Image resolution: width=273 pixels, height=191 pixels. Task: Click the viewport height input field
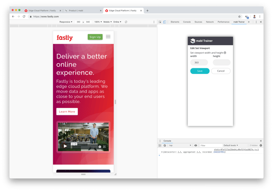(x=222, y=63)
